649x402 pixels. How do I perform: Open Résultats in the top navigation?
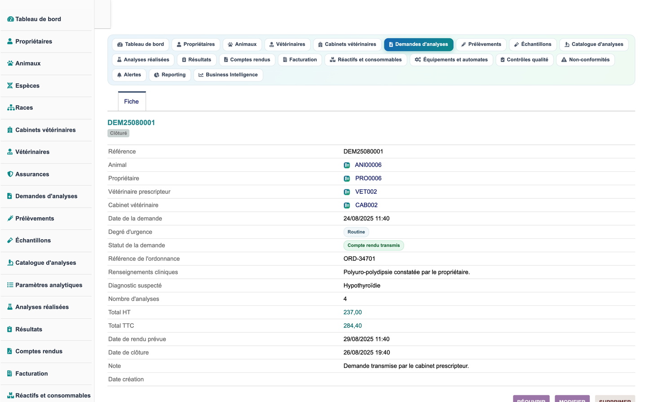coord(197,60)
